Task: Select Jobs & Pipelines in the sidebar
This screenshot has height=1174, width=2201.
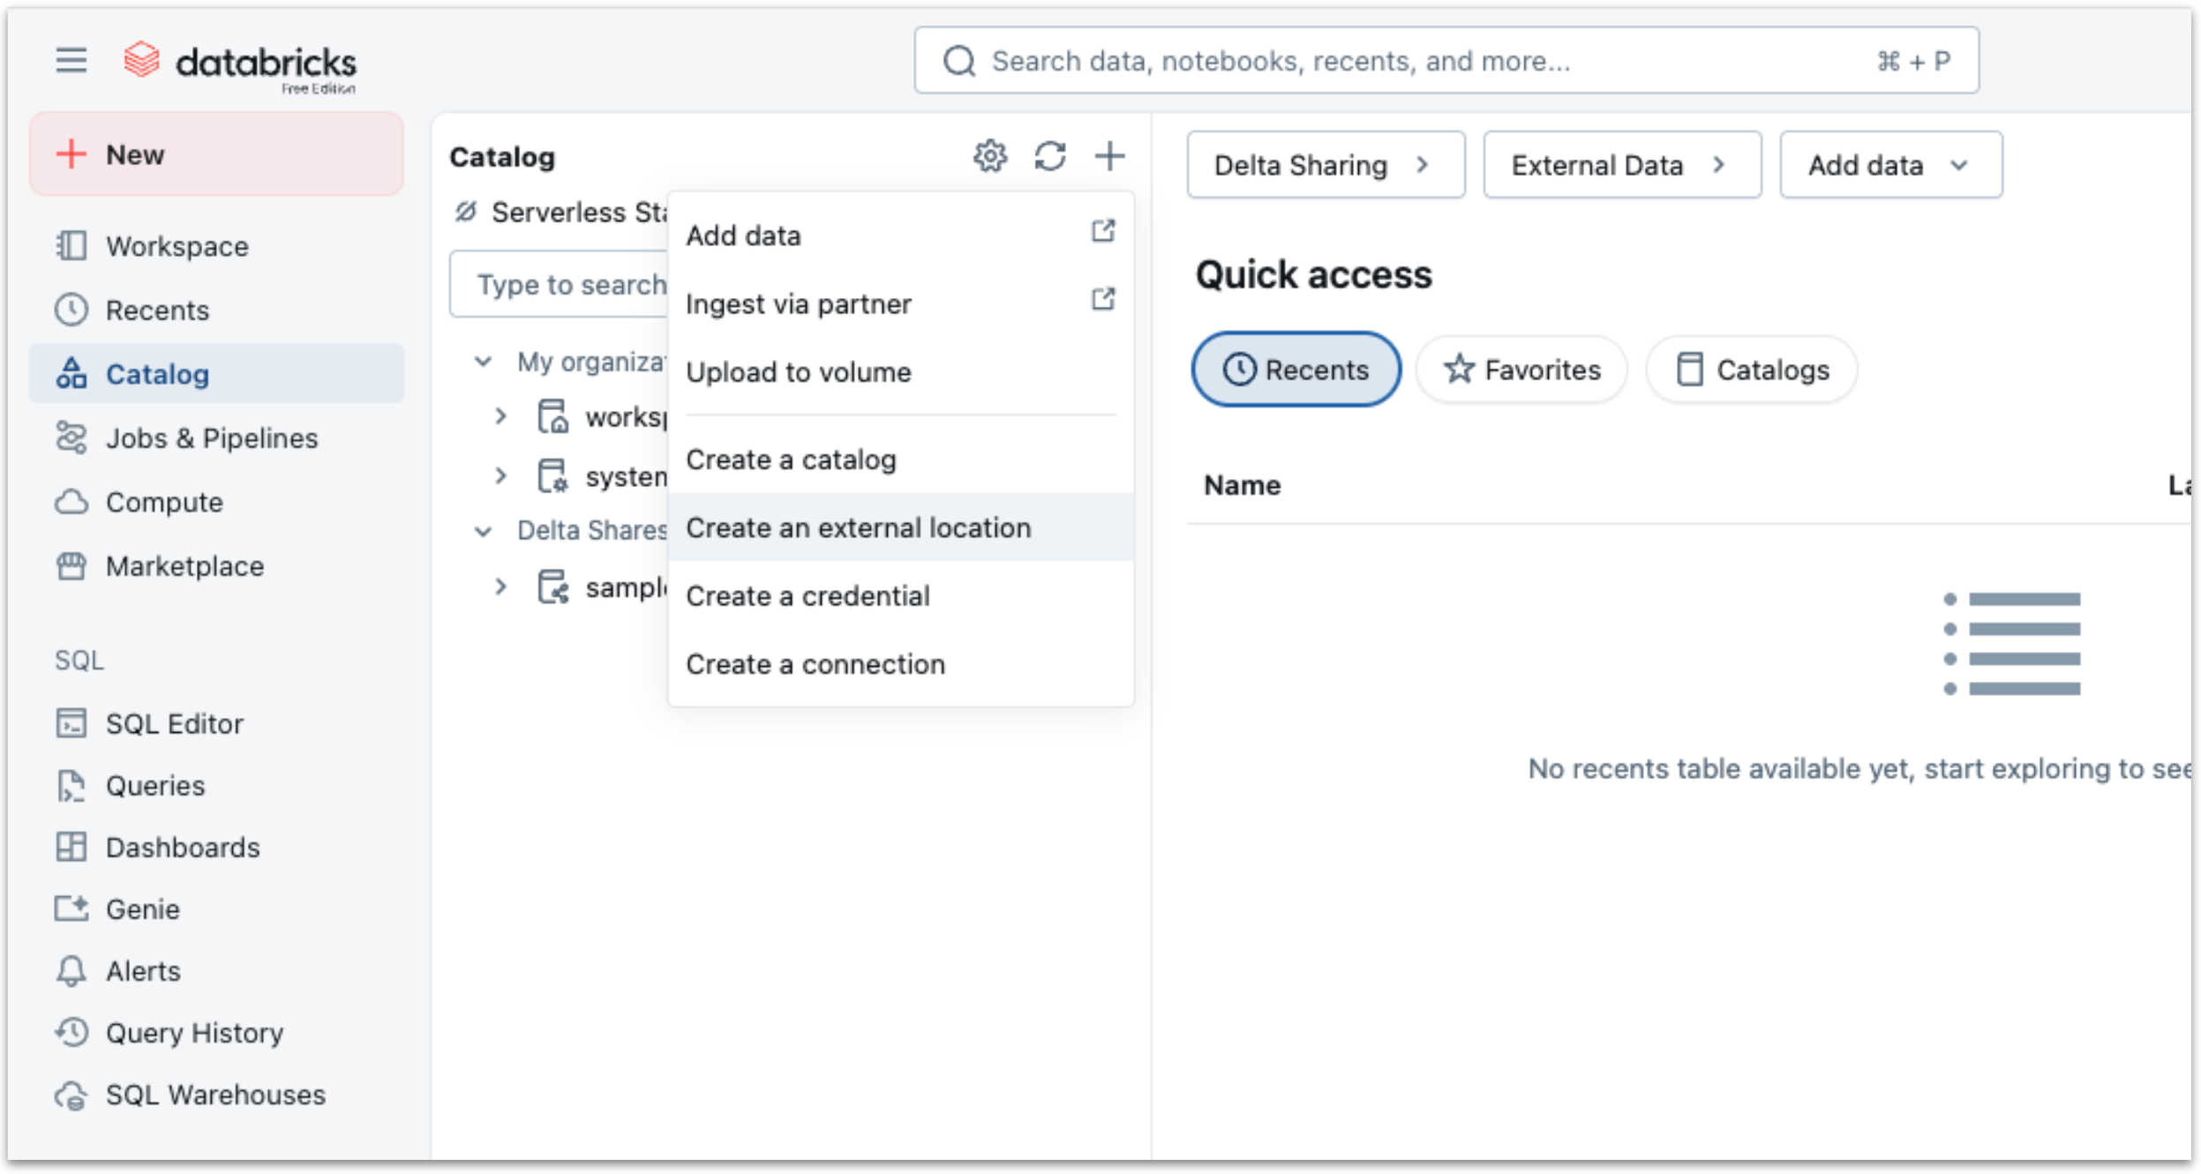Action: click(212, 437)
